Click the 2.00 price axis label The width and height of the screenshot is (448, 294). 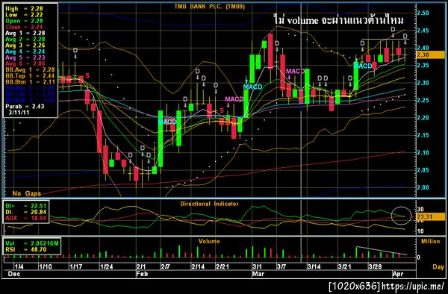pyautogui.click(x=423, y=187)
